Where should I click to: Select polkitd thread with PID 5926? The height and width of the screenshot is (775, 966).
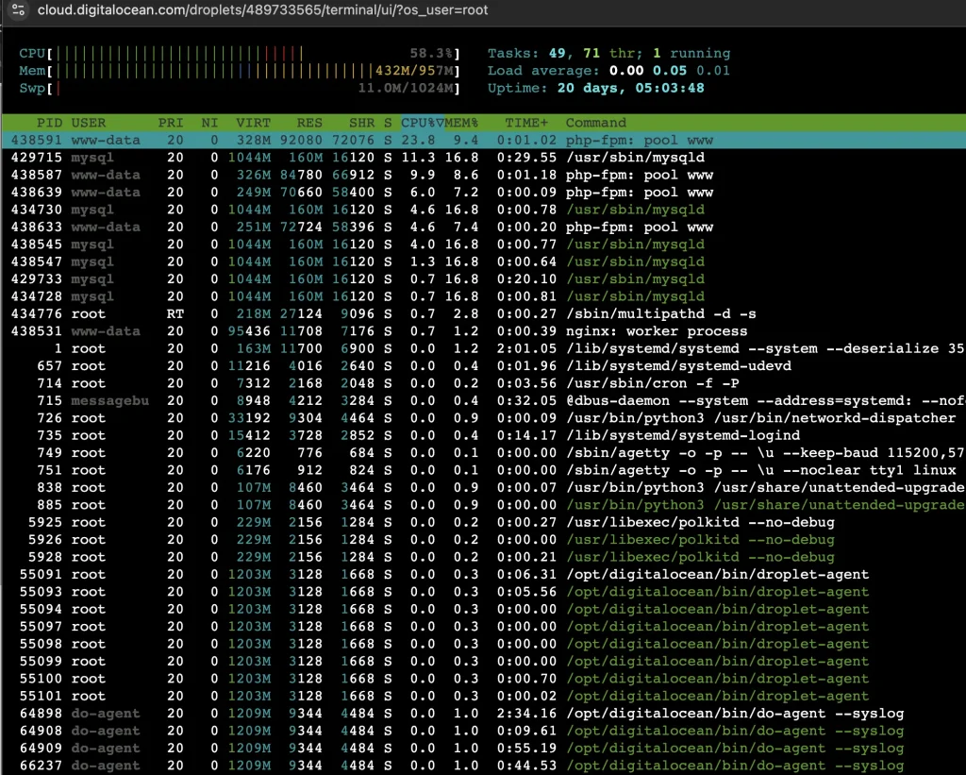pyautogui.click(x=483, y=539)
